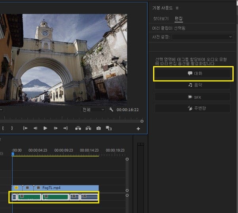
Task: Open program monitor settings wrench
Action: [111, 109]
